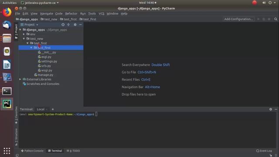Screen dimensions: 279x157
Task: Open the Refactor menu
Action: point(71,14)
